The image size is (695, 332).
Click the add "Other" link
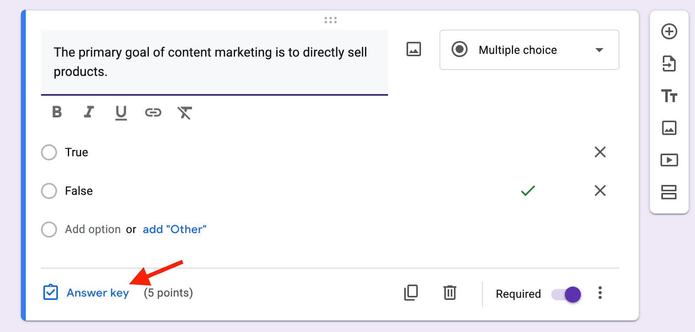tap(175, 229)
